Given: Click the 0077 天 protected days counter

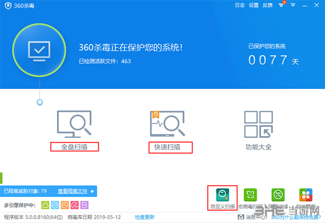Looking at the screenshot, I should click(x=274, y=60).
